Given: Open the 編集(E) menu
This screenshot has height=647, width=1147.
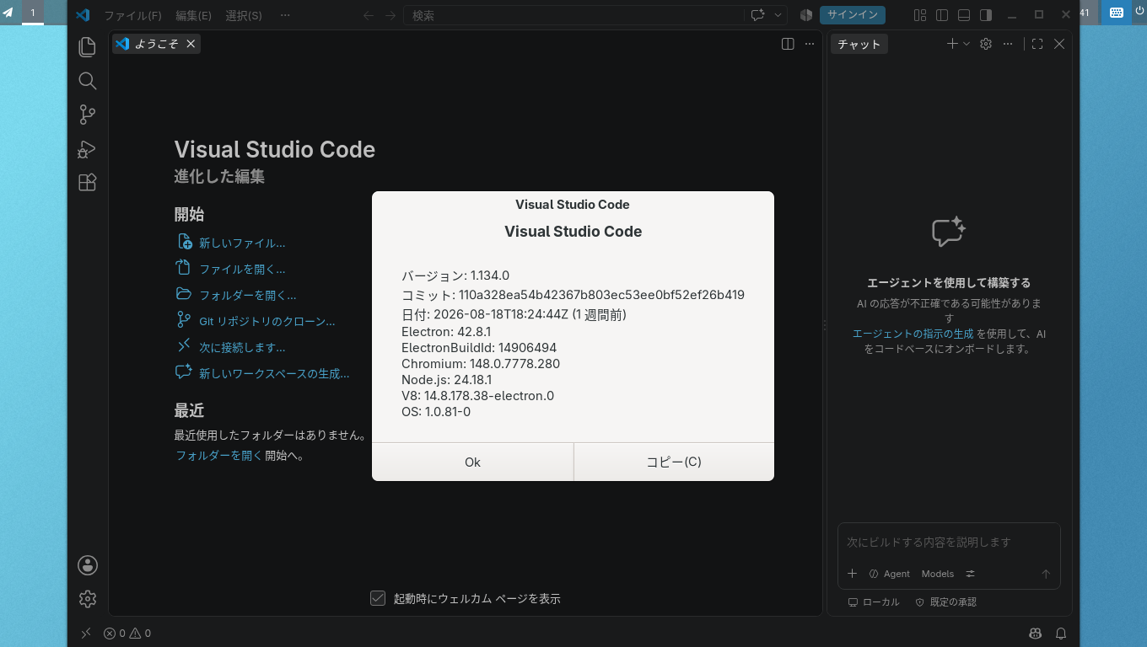Looking at the screenshot, I should 194,15.
